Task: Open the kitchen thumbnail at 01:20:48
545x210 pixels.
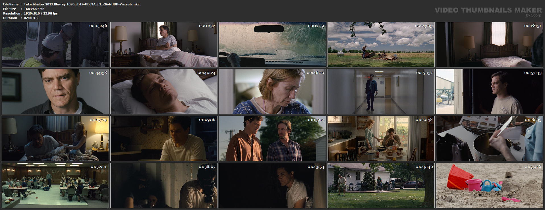Action: (381, 139)
